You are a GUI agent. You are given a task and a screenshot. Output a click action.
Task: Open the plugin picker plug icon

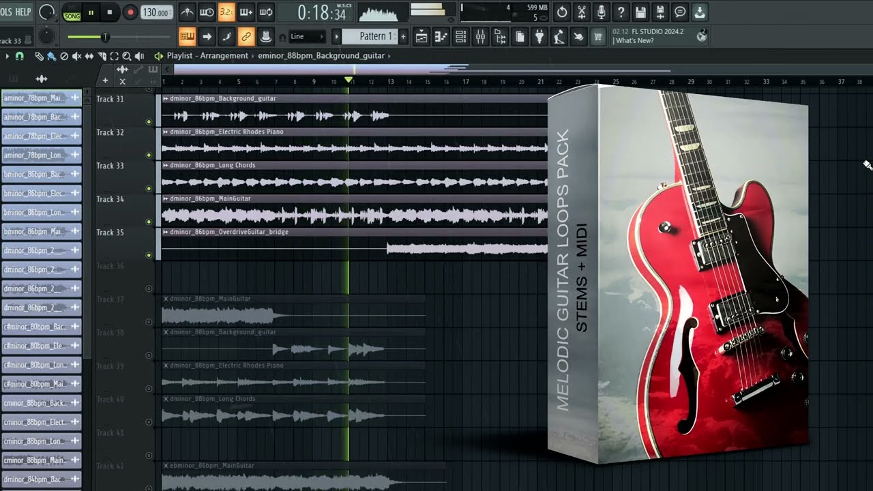[x=539, y=37]
